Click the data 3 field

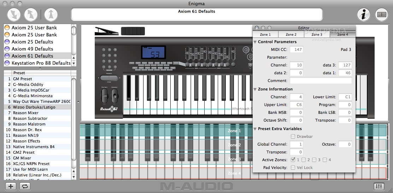click(345, 65)
